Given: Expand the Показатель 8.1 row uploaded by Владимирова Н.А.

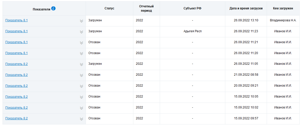Looking at the screenshot, I should (82, 21).
